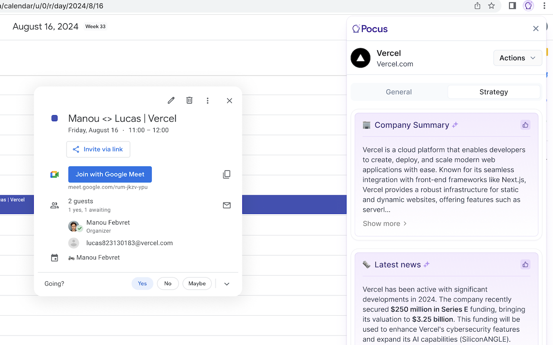Click the Vercel.com domain text
The width and height of the screenshot is (553, 345).
(395, 64)
